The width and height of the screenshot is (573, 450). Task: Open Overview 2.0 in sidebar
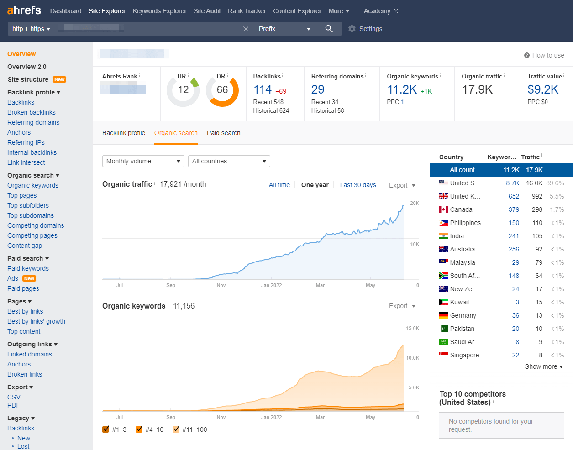coord(27,67)
